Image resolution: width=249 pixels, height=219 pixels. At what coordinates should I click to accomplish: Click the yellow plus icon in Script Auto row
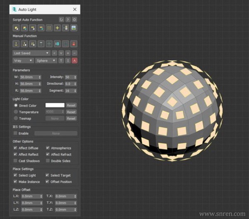[58, 28]
